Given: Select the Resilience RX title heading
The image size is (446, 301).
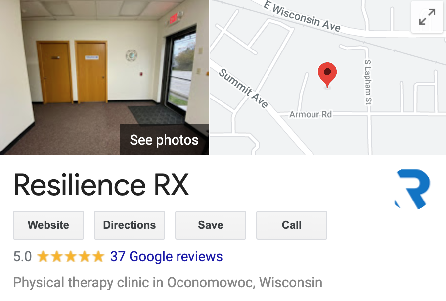Looking at the screenshot, I should pos(101,185).
